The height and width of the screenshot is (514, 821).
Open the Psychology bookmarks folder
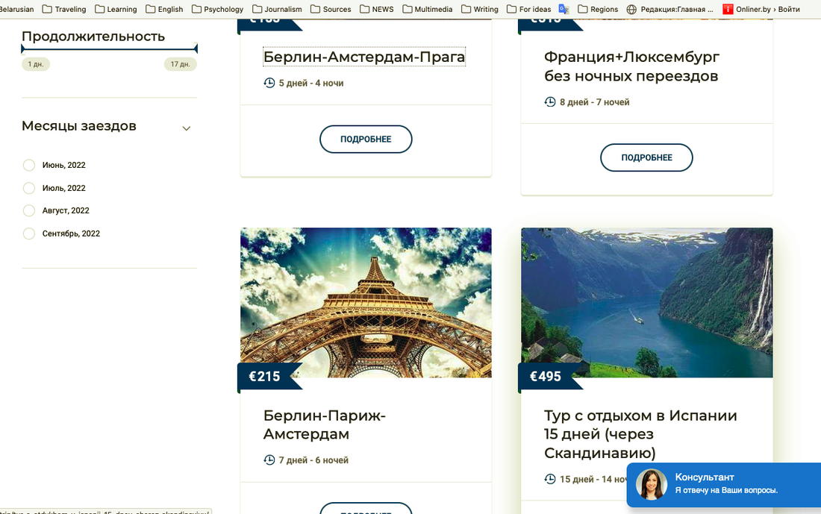pos(217,9)
